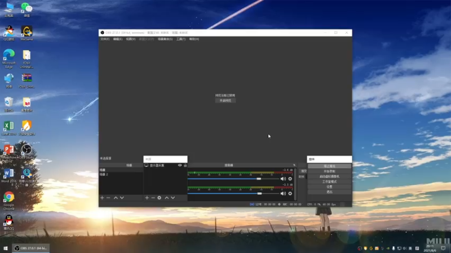Open settings gear of the second mixer channel
This screenshot has width=451, height=253.
point(290,193)
